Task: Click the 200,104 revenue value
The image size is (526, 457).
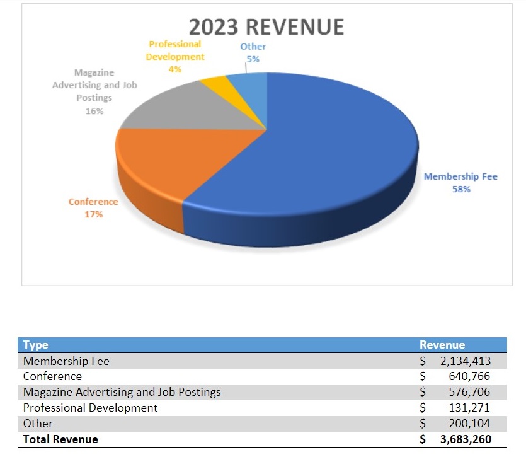Action: point(469,424)
